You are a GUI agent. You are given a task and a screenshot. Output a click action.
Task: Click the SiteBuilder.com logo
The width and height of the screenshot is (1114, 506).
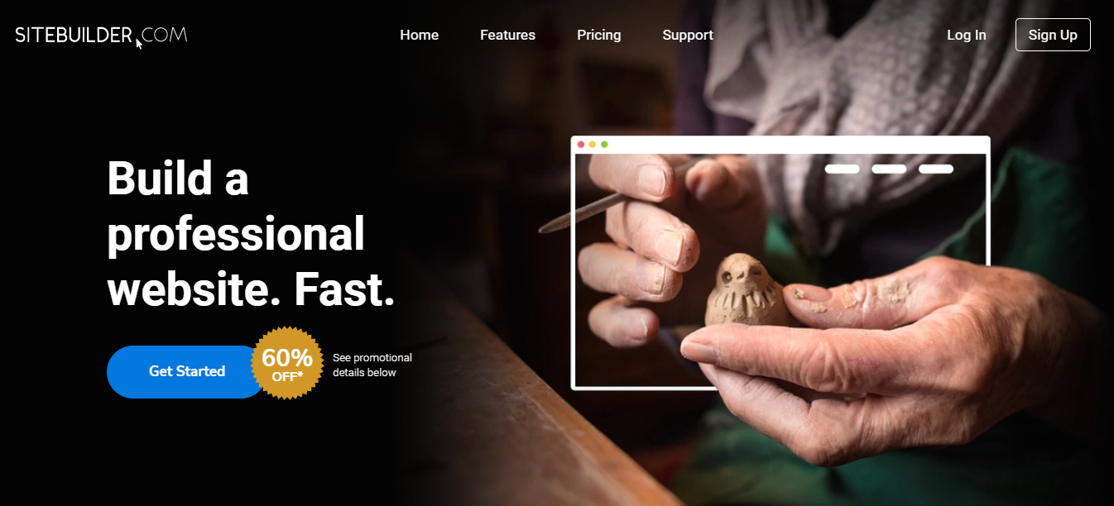pyautogui.click(x=101, y=35)
